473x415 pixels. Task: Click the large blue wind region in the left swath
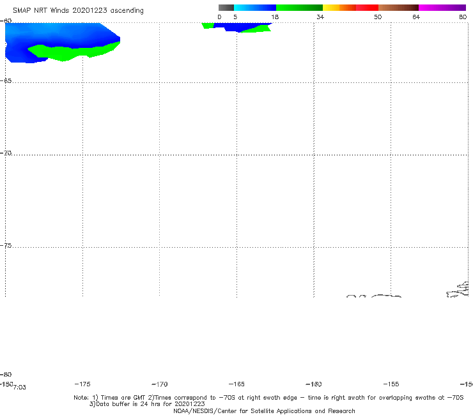(60, 34)
